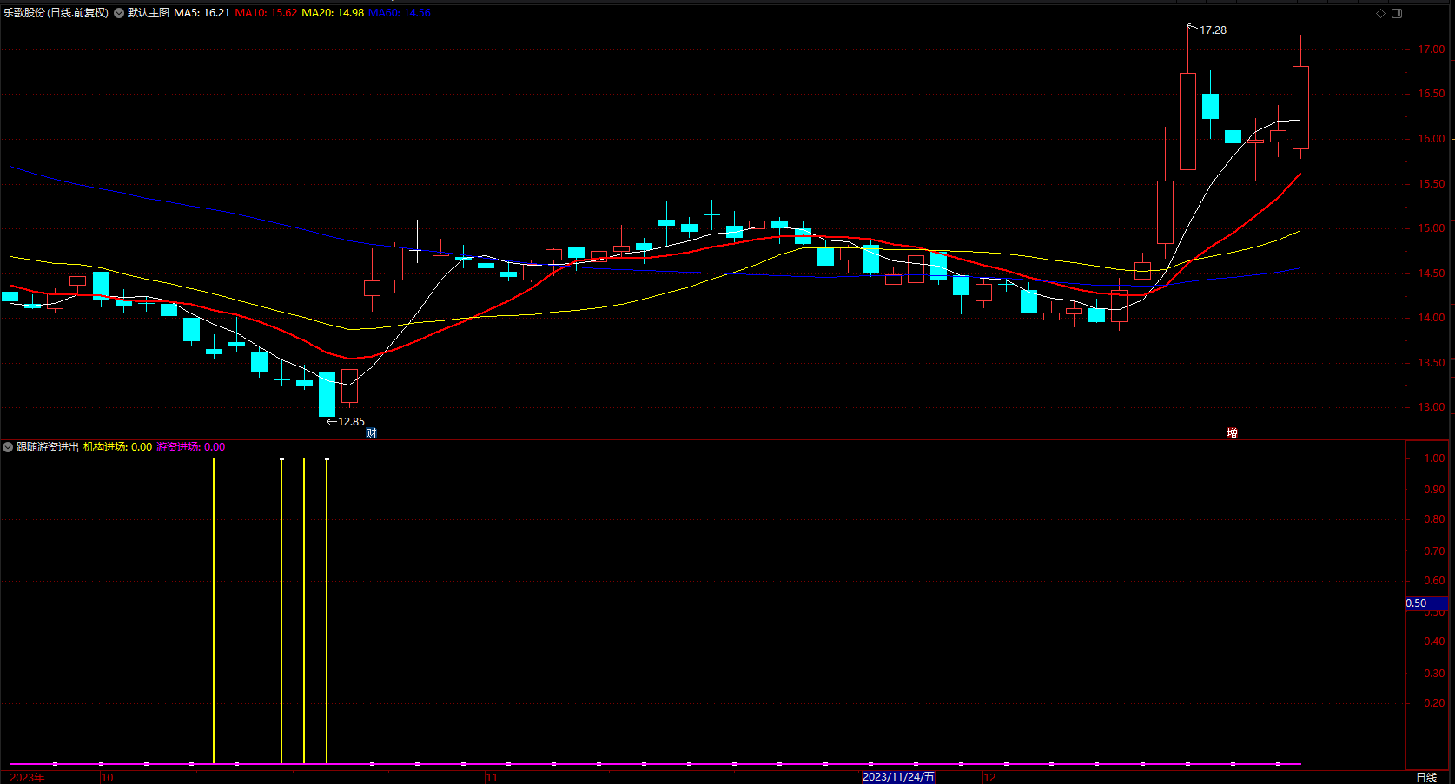Click the highlighted 0.50 axis value
This screenshot has height=784, width=1455.
pos(1426,603)
